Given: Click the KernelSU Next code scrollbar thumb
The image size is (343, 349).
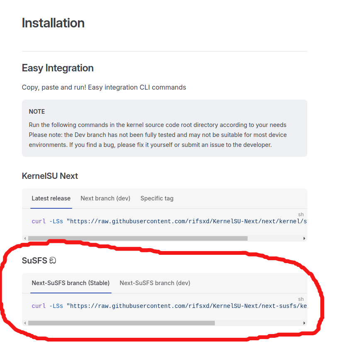Looking at the screenshot, I should pyautogui.click(x=138, y=238).
